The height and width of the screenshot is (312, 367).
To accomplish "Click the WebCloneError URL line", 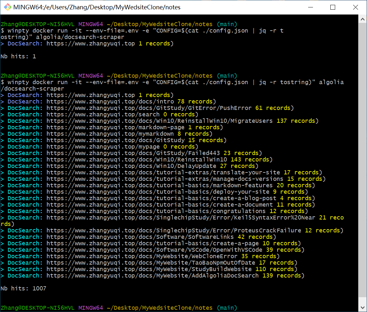I will pyautogui.click(x=142, y=257).
